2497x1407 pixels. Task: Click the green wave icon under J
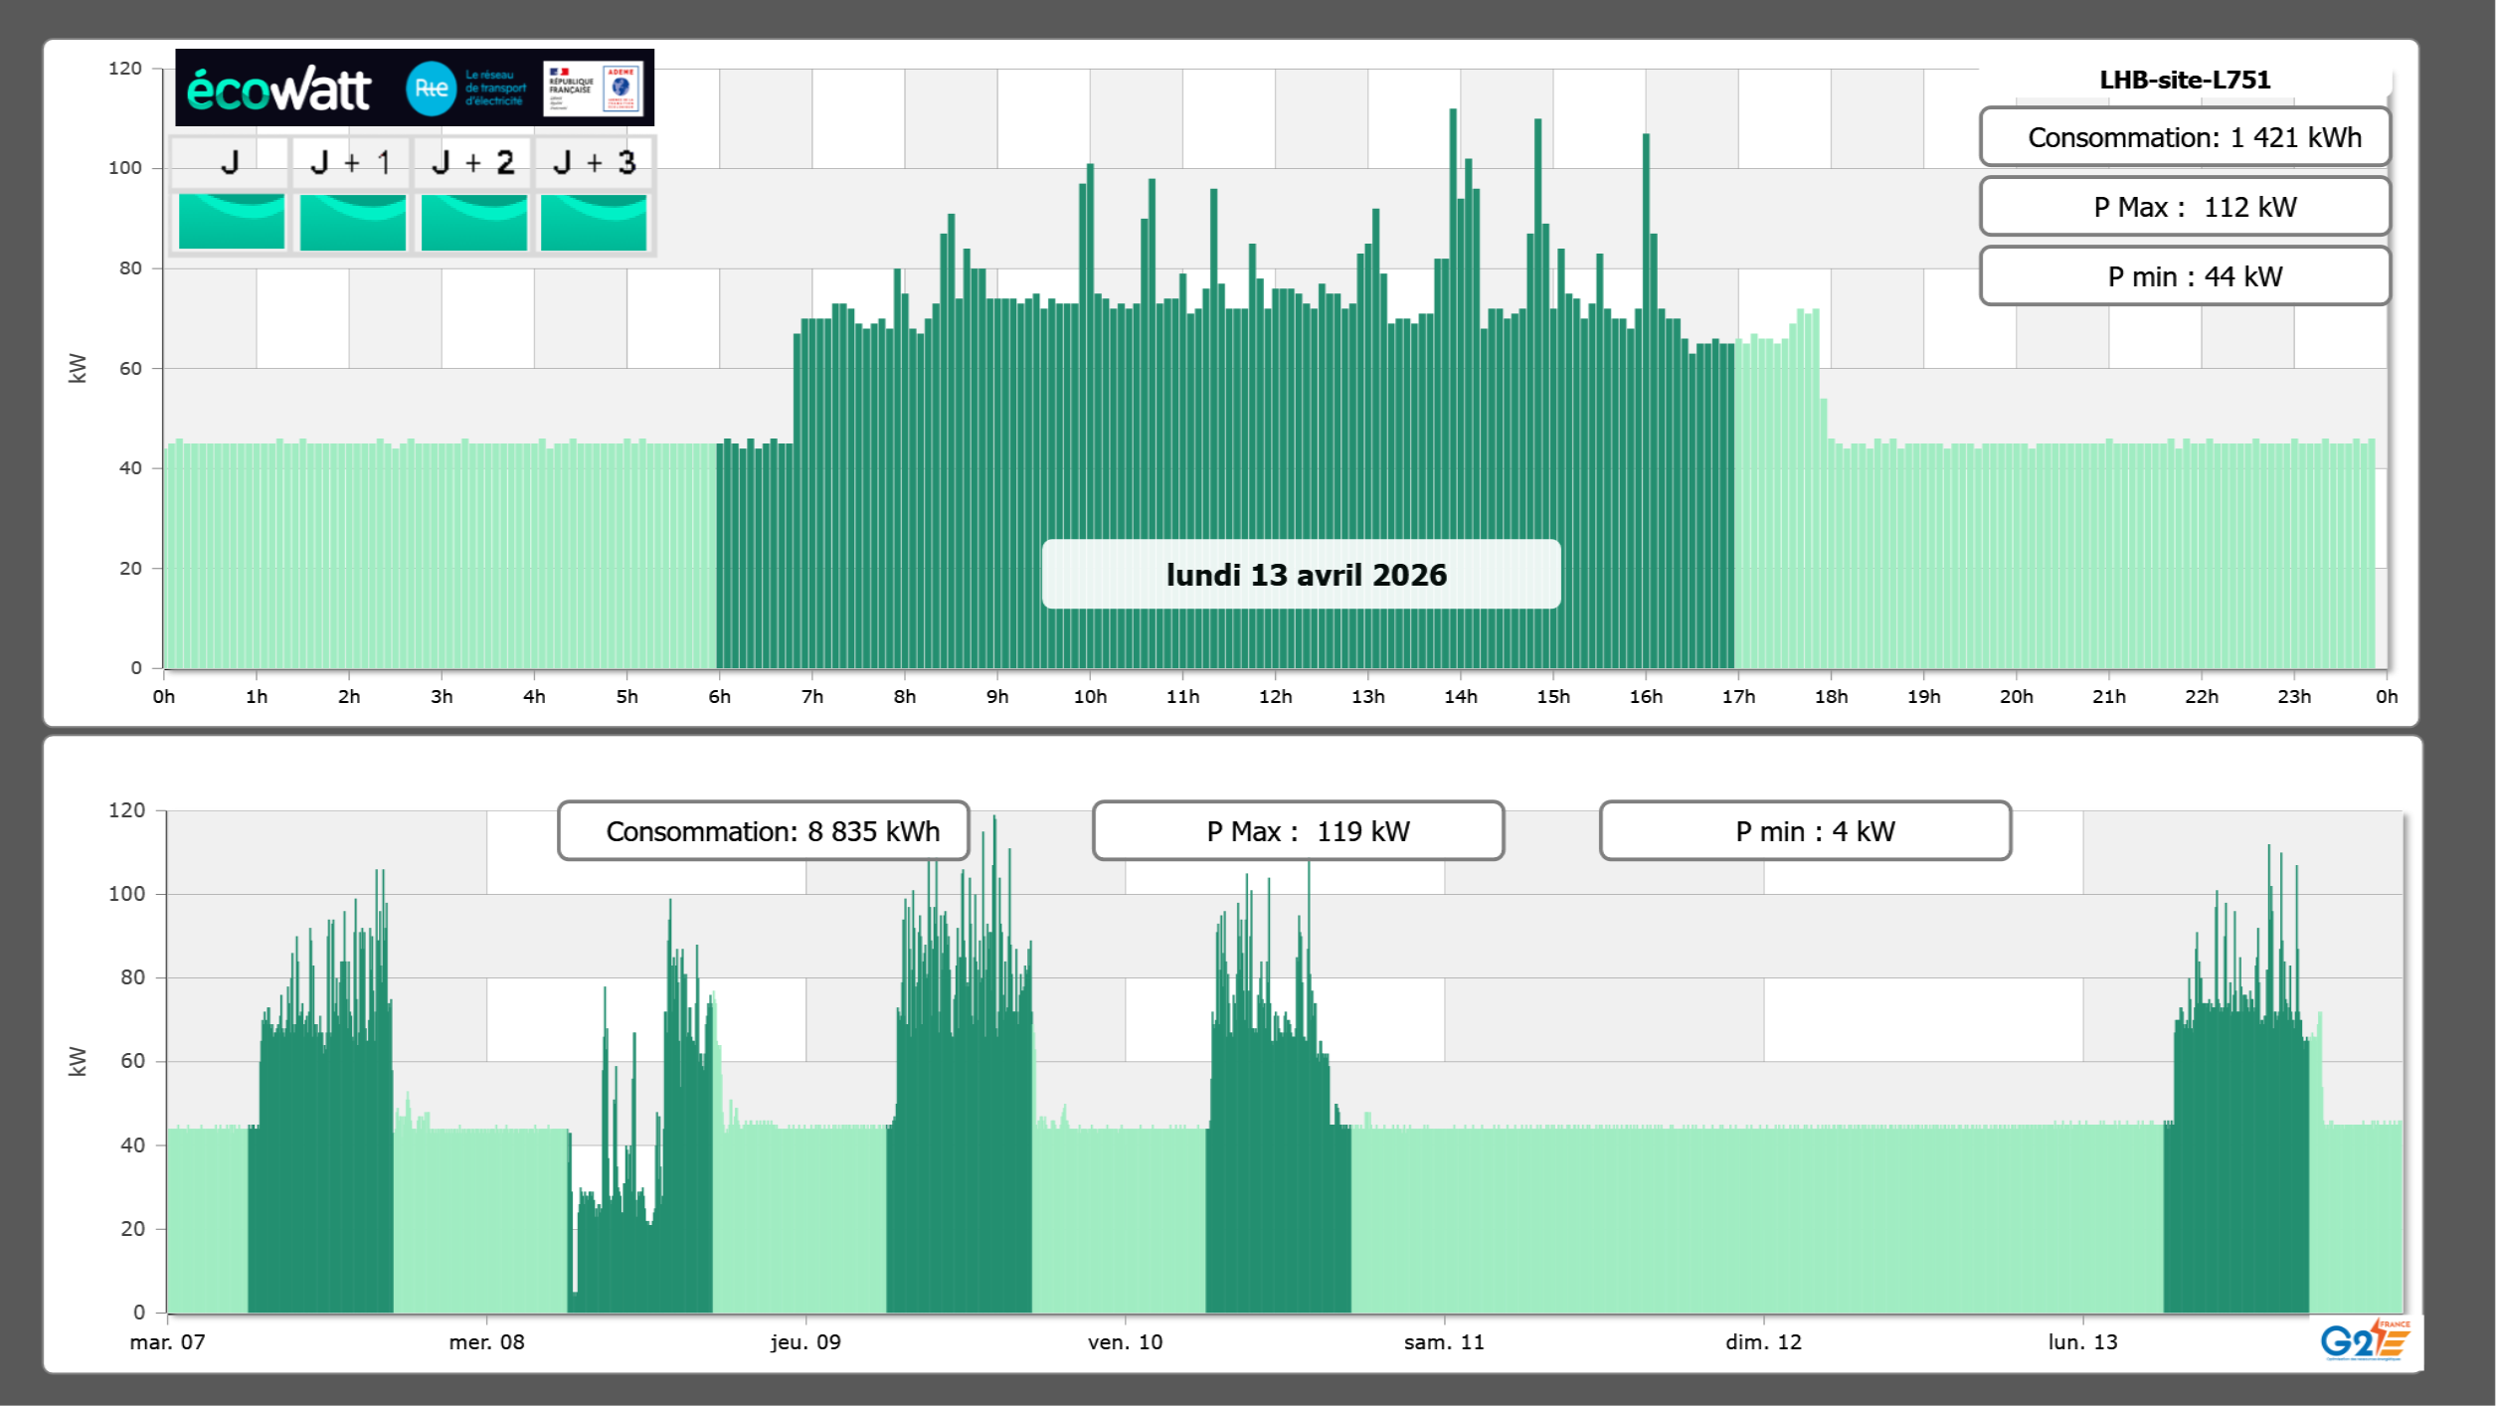(231, 222)
